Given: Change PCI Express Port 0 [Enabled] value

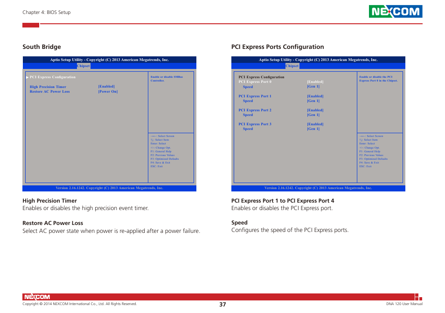Looking at the screenshot, I should [x=315, y=82].
